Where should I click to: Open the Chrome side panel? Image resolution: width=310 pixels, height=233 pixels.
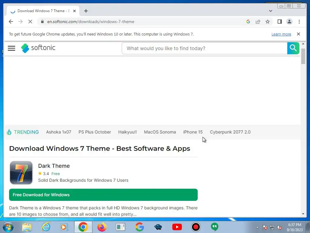tap(279, 22)
